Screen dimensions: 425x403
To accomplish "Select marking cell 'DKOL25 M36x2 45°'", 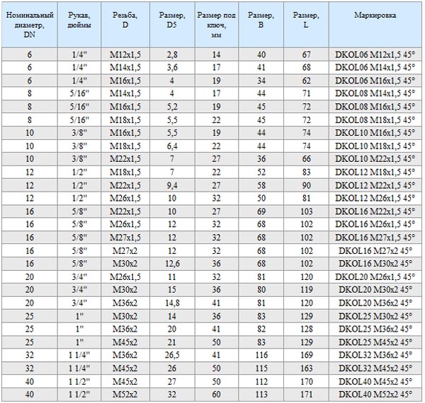I will click(x=375, y=329).
